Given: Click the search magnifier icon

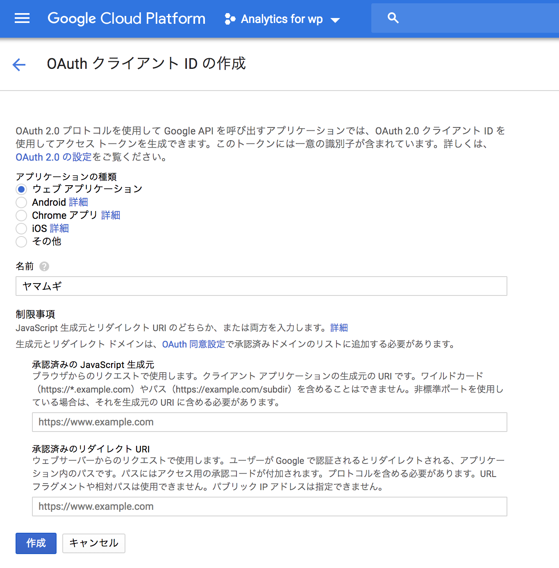Looking at the screenshot, I should (393, 18).
